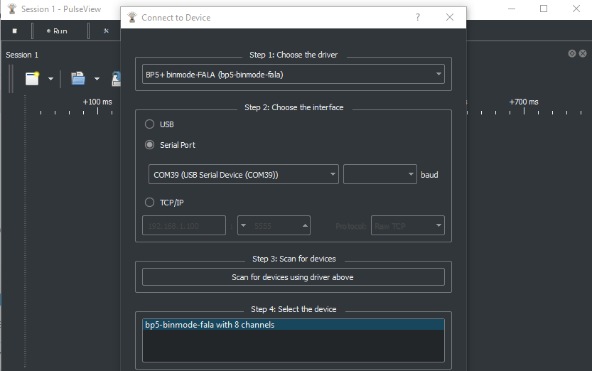
Task: Click the stop square icon in PulseView toolbar
Action: click(x=15, y=31)
